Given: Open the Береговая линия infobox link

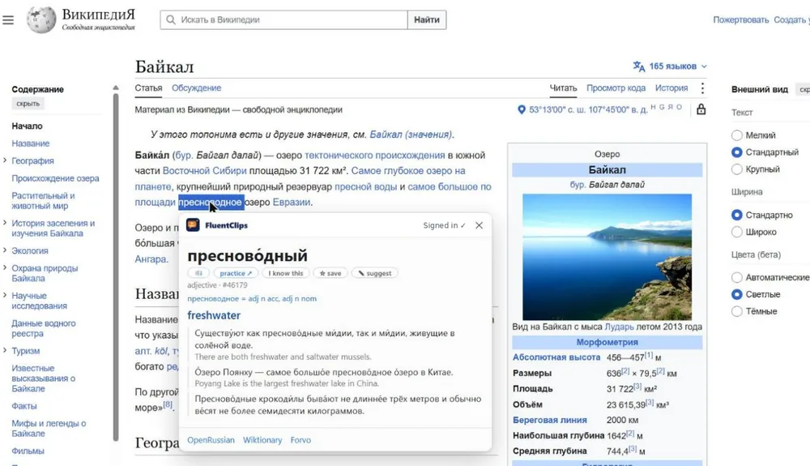Looking at the screenshot, I should click(x=550, y=420).
